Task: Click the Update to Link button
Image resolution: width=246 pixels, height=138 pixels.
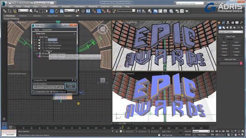Action: 70,85
